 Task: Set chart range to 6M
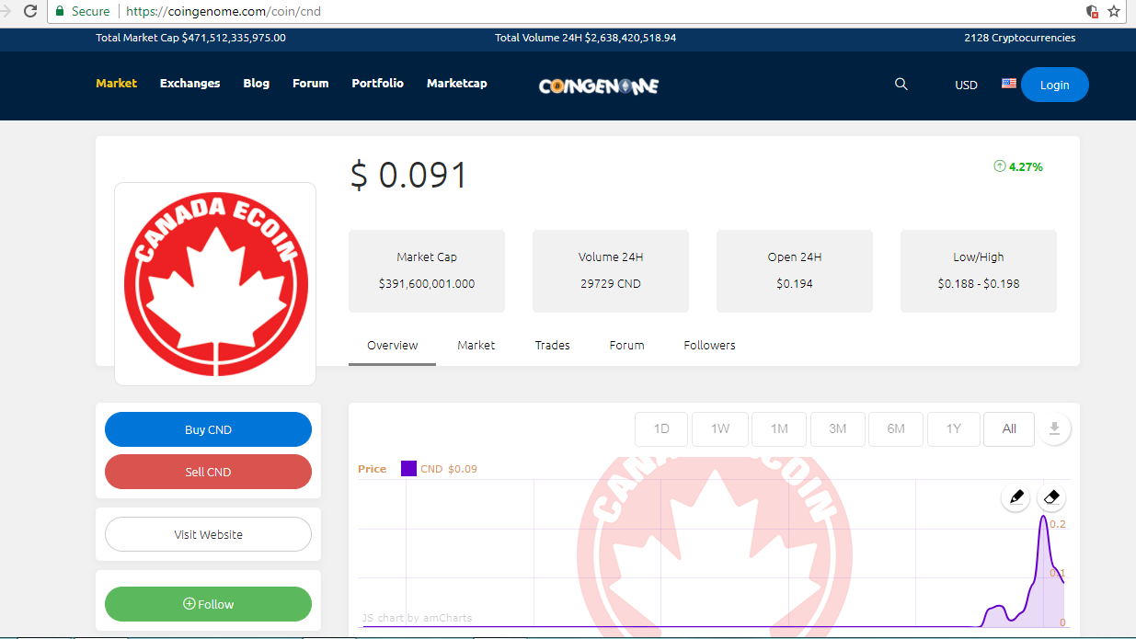[896, 428]
